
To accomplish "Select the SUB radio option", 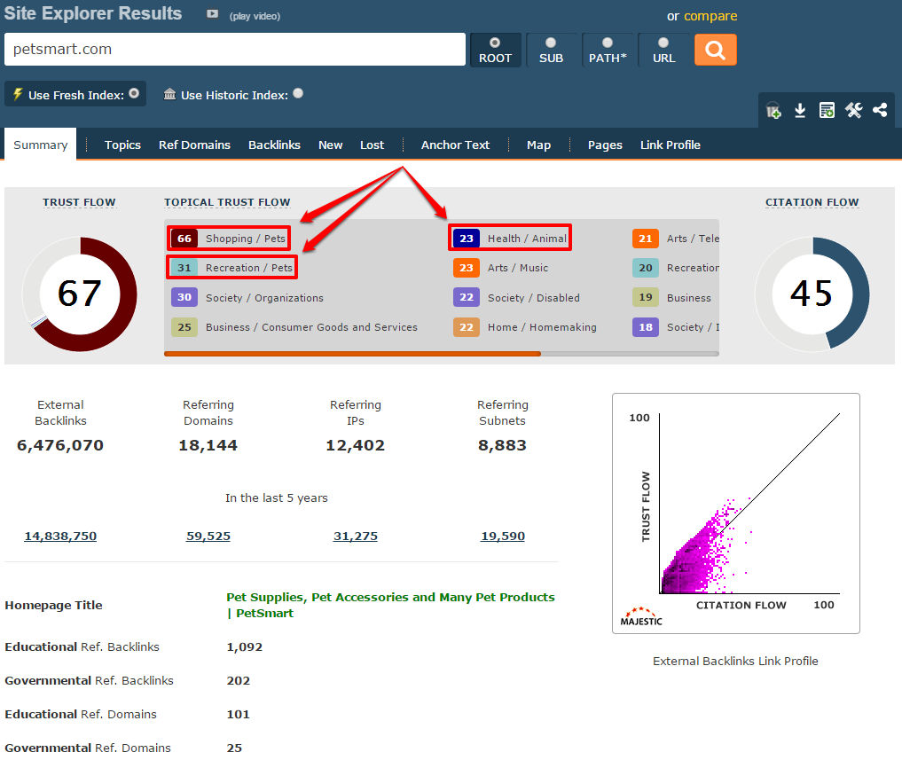I will pyautogui.click(x=551, y=43).
